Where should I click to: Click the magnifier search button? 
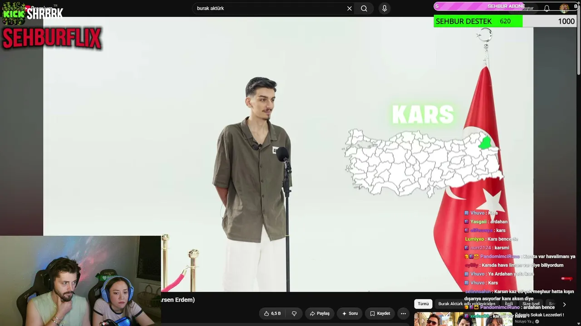click(364, 8)
